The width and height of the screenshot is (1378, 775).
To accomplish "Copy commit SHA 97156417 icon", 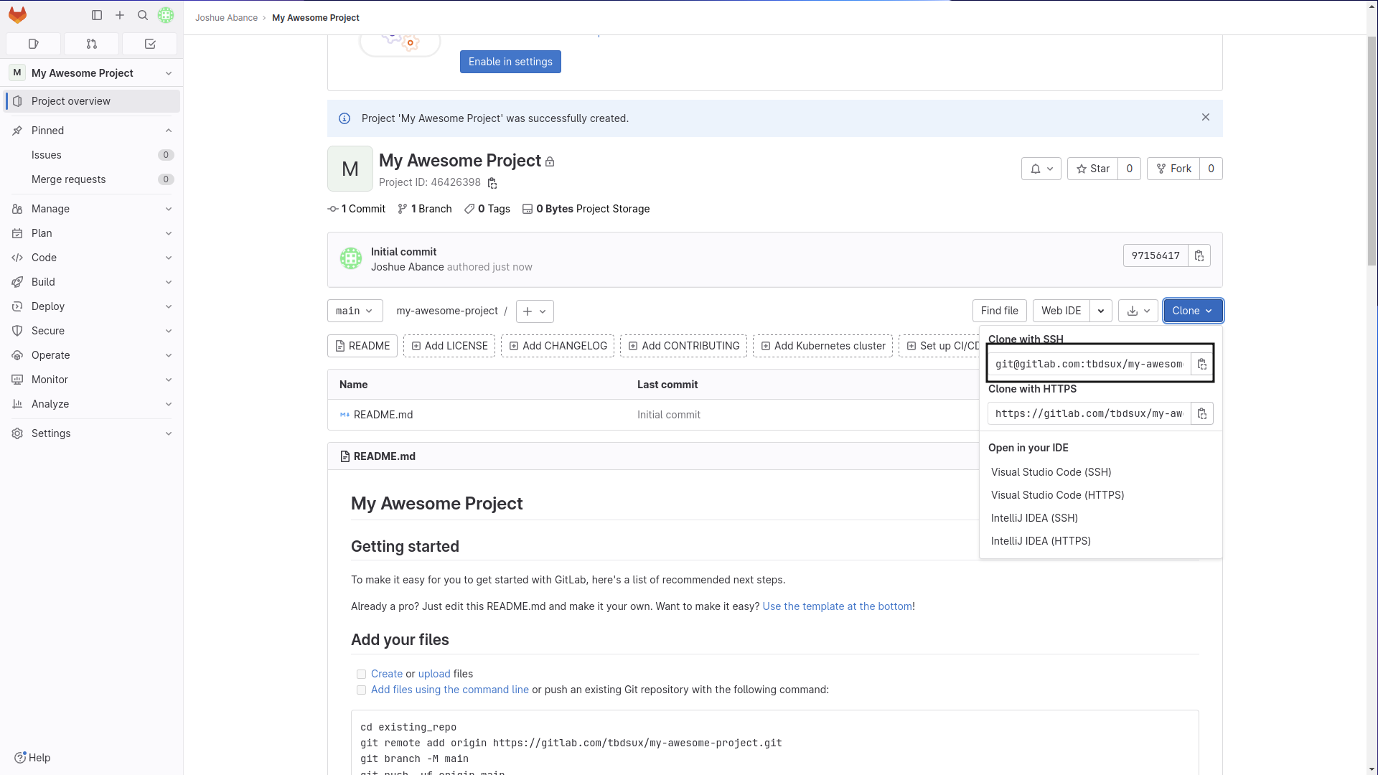I will coord(1199,255).
